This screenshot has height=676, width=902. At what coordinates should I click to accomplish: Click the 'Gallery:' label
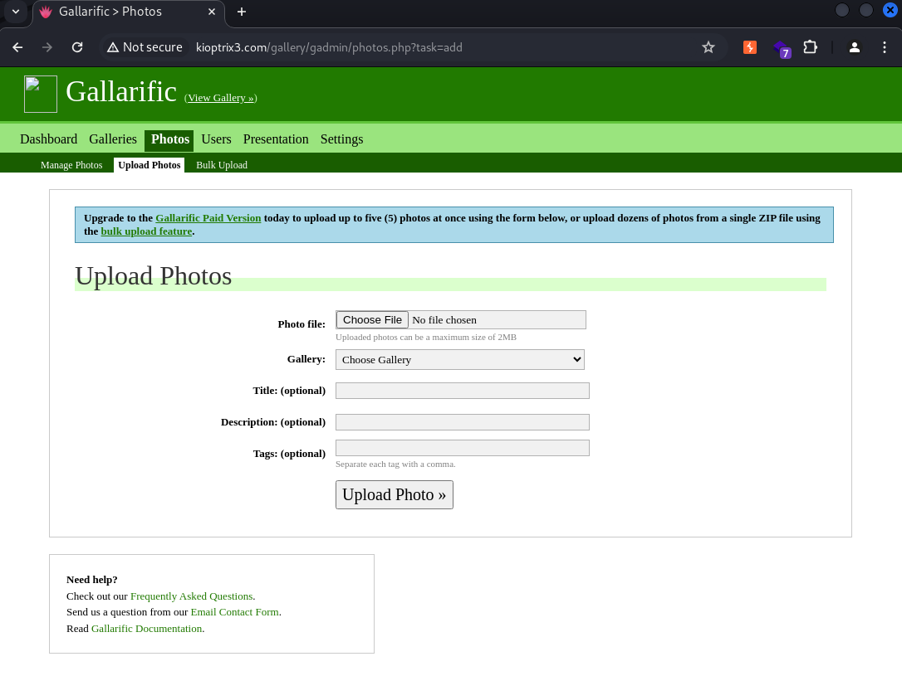[306, 359]
